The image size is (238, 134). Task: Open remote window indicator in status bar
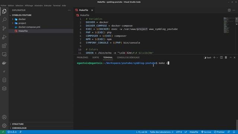[x=3, y=132]
